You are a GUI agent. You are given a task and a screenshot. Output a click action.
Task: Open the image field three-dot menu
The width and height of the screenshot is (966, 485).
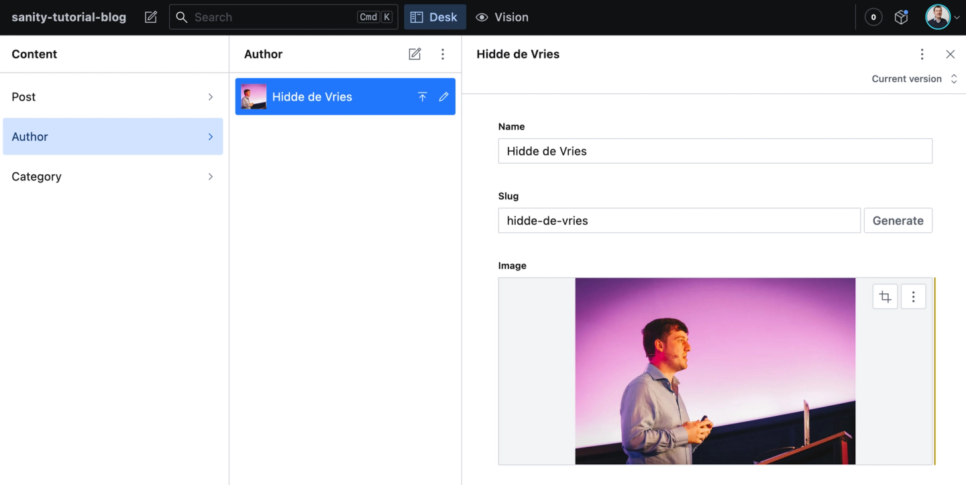coord(913,296)
